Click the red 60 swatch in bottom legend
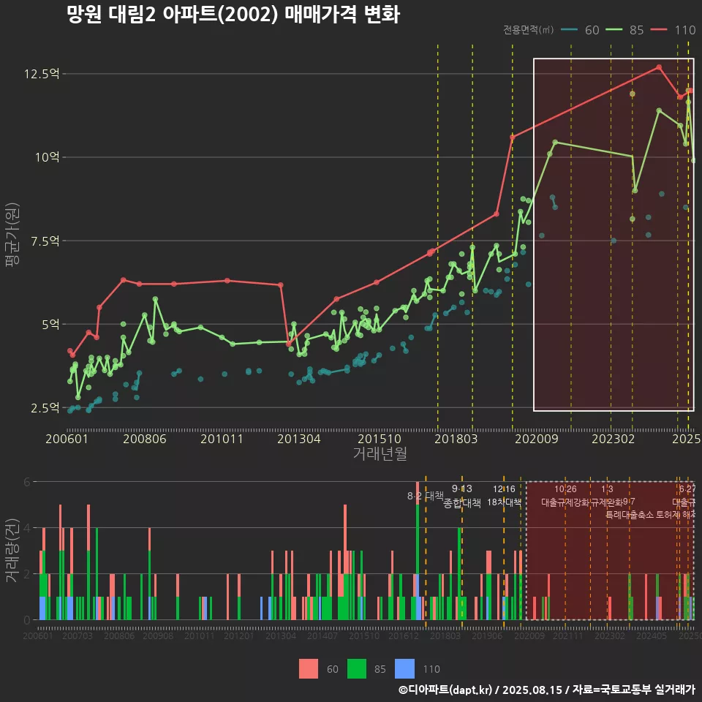Viewport: 702px width, 702px height. point(309,669)
